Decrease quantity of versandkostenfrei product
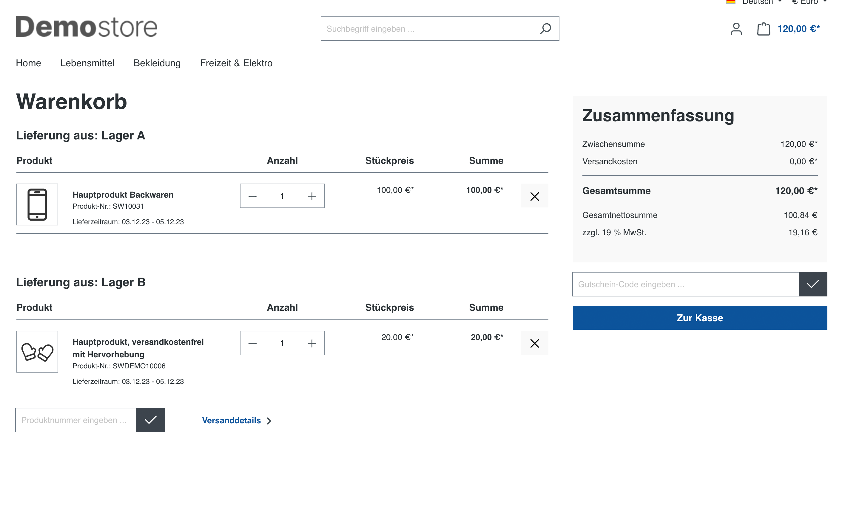842x526 pixels. pos(253,343)
